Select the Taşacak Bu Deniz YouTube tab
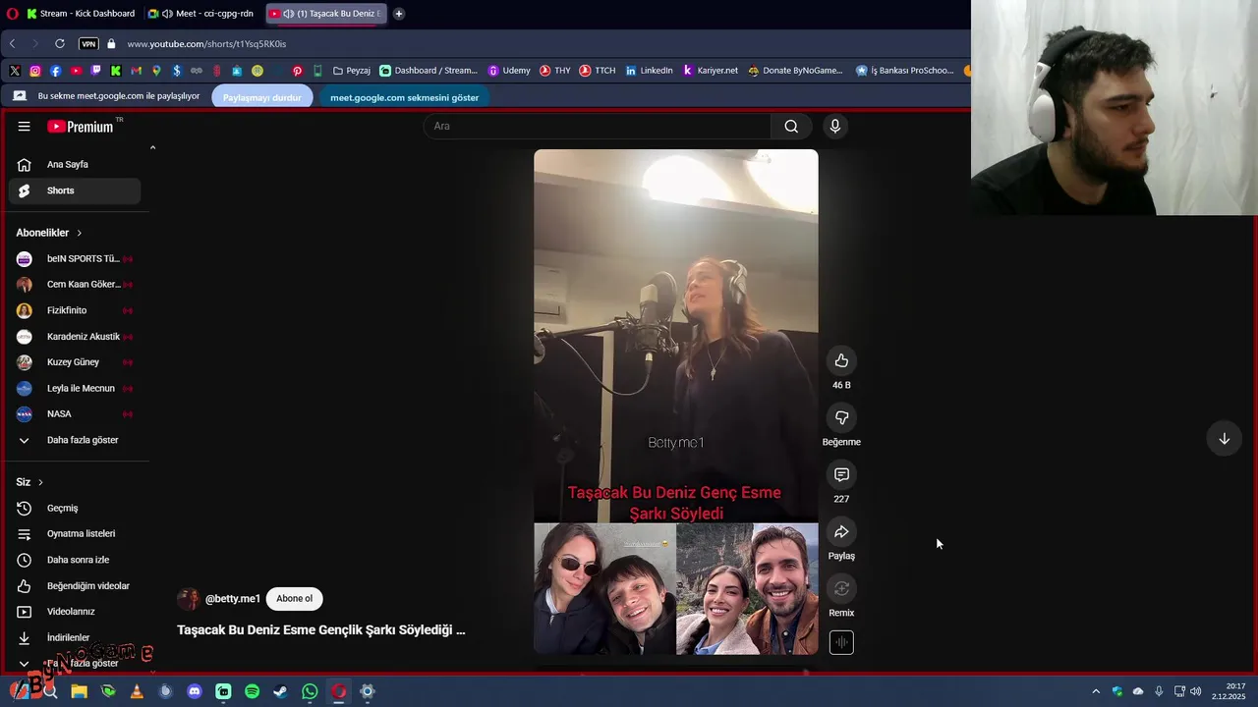Image resolution: width=1258 pixels, height=707 pixels. pos(325,14)
